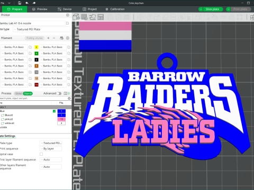Open the File menu
The image size is (254, 190).
click(x=3, y=3)
